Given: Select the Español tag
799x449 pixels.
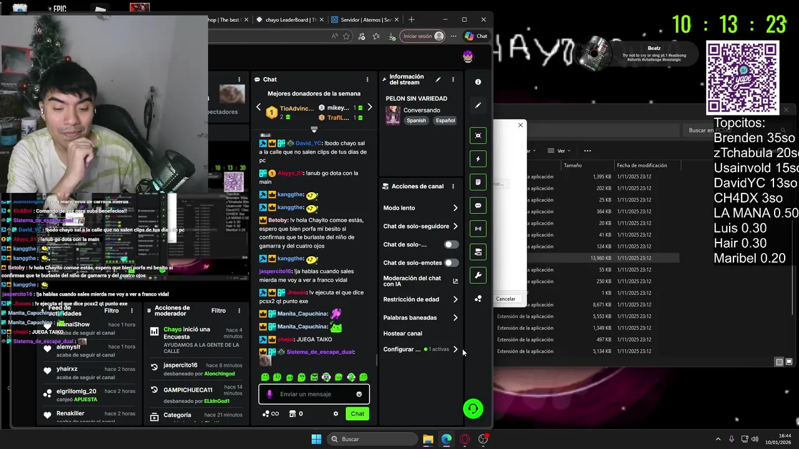Looking at the screenshot, I should point(445,120).
